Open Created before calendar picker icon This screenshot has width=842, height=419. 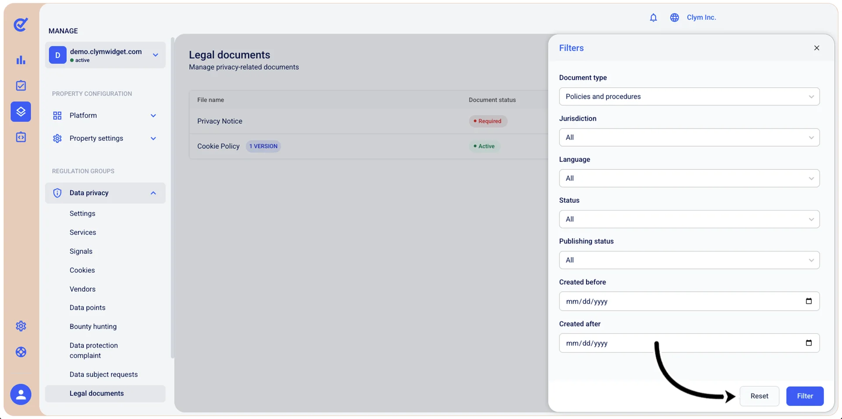pyautogui.click(x=809, y=301)
